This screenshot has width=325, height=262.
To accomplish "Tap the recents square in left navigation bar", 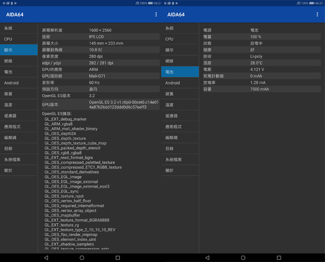I will coord(118,257).
